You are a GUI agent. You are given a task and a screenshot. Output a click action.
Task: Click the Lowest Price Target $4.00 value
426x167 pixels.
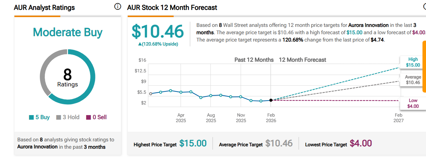click(360, 143)
